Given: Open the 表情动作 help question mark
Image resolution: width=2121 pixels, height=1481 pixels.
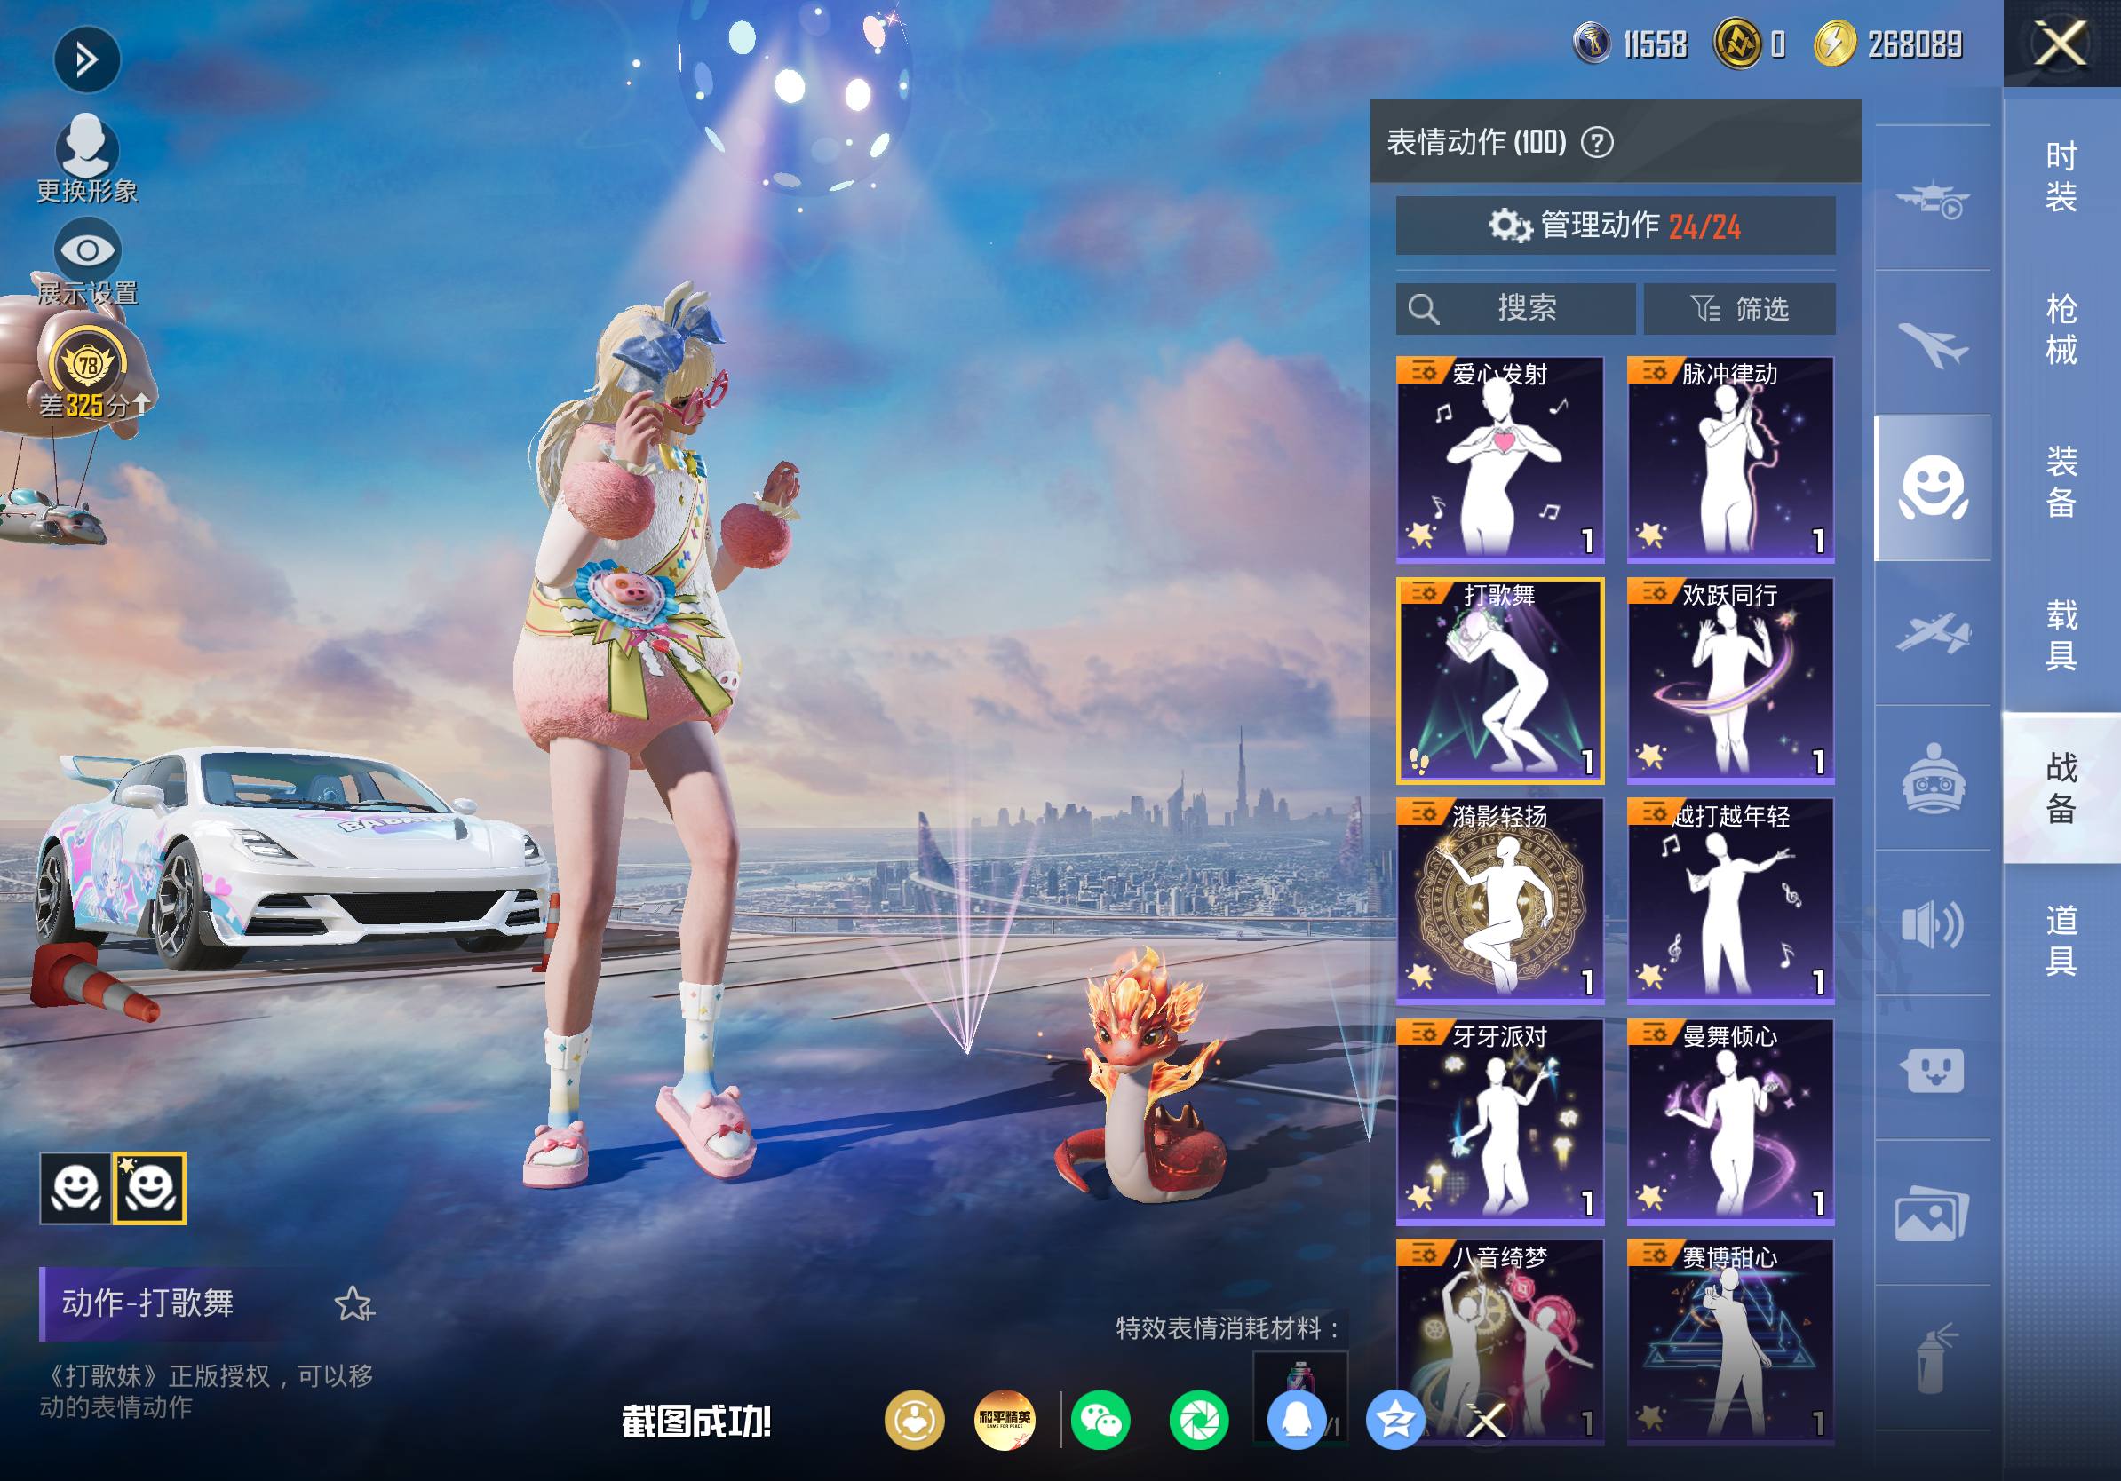Looking at the screenshot, I should click(1597, 142).
